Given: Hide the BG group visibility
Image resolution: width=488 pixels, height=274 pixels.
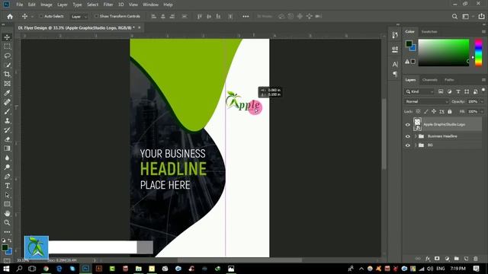Looking at the screenshot, I should click(x=408, y=145).
